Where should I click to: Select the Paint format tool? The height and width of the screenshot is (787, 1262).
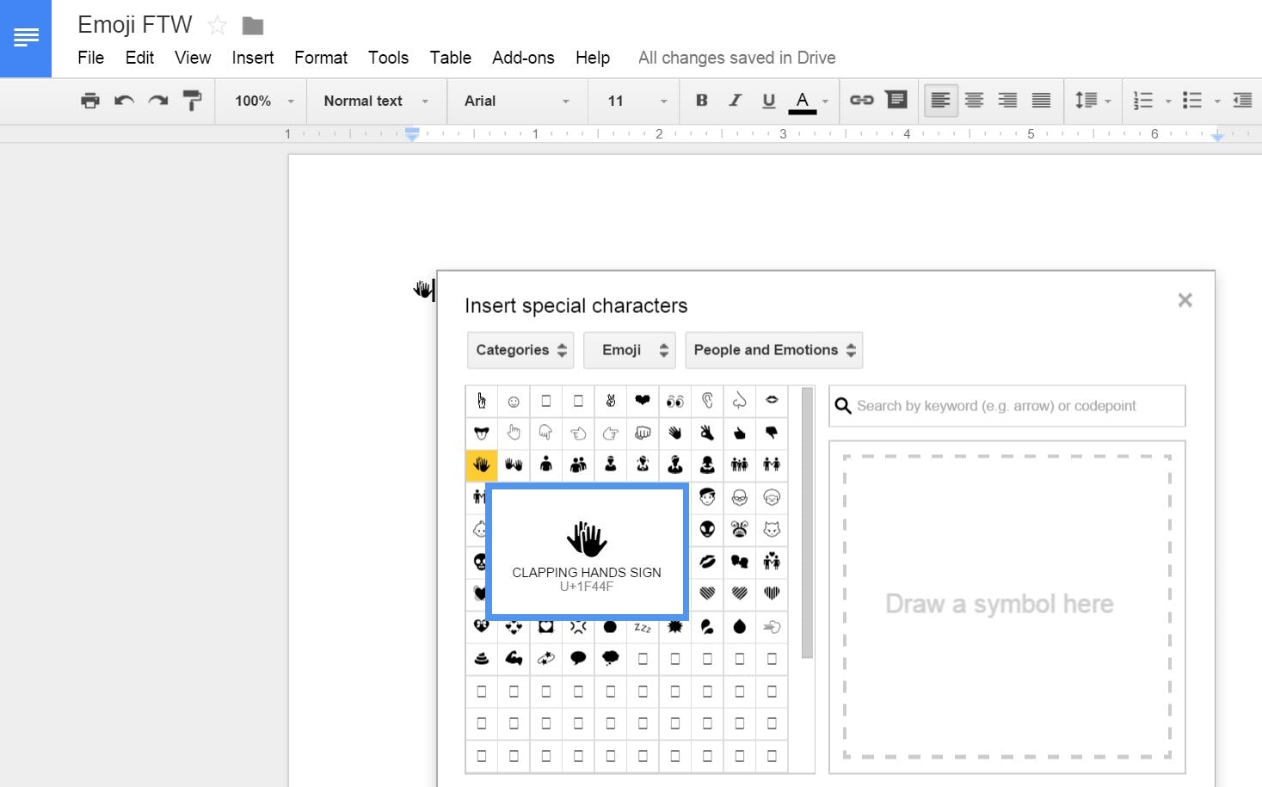coord(192,101)
